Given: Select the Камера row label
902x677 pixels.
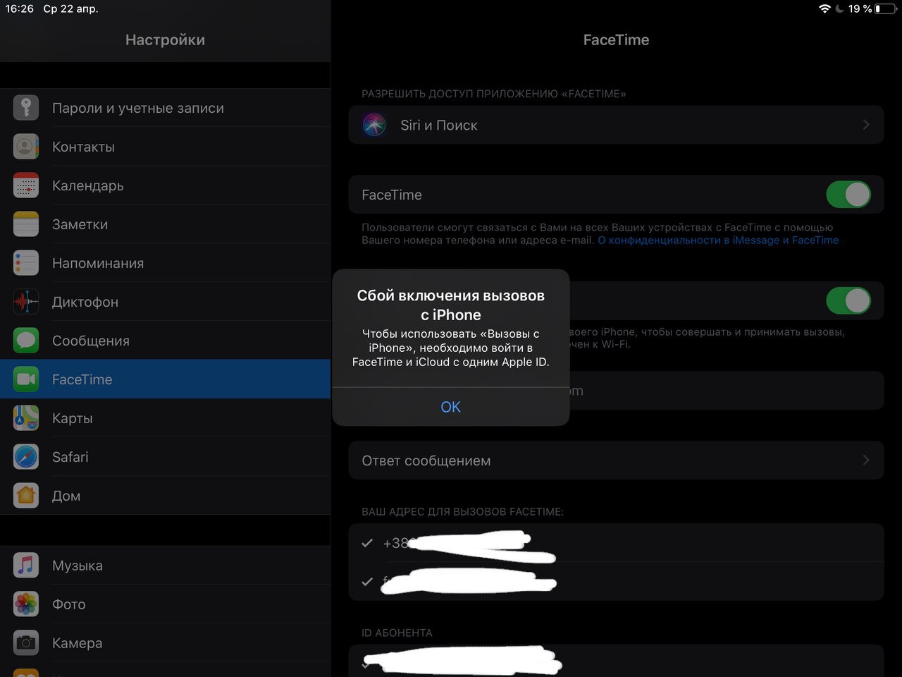Looking at the screenshot, I should click(78, 643).
